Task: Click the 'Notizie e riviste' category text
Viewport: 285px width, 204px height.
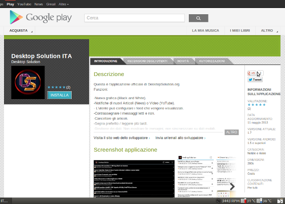Action: pyautogui.click(x=256, y=153)
